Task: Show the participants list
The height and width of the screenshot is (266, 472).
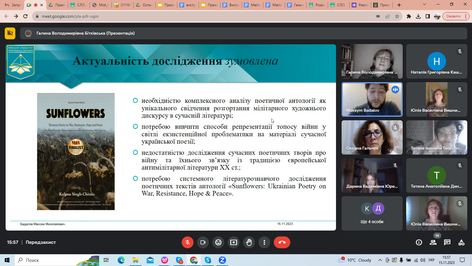Action: pyautogui.click(x=433, y=242)
